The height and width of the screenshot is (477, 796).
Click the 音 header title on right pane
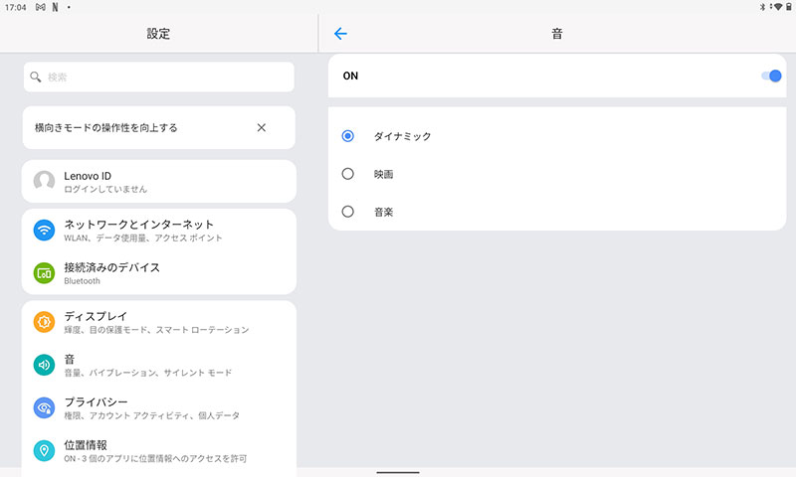tap(557, 34)
